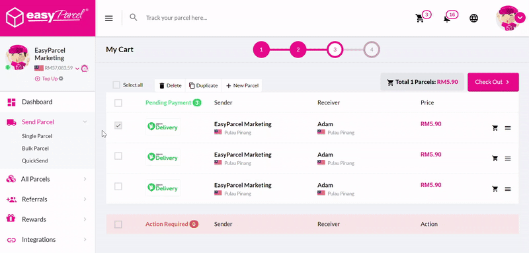The height and width of the screenshot is (253, 529).
Task: Click the Rewards gift icon
Action: pyautogui.click(x=11, y=219)
